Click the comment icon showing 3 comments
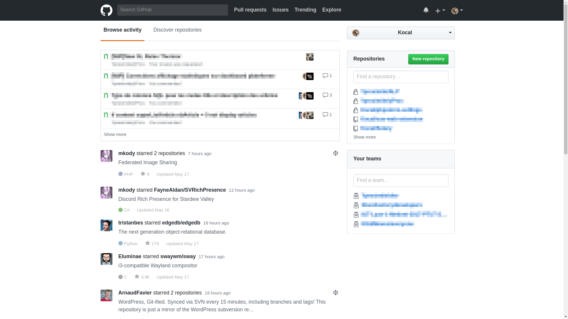 point(325,95)
